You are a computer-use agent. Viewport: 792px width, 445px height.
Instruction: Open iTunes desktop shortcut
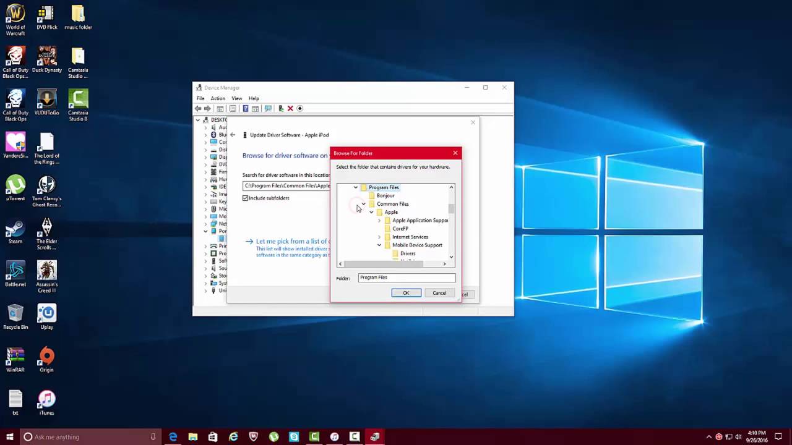(x=47, y=404)
